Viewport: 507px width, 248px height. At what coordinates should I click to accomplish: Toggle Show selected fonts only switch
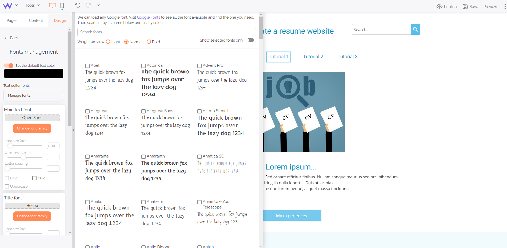coord(251,40)
